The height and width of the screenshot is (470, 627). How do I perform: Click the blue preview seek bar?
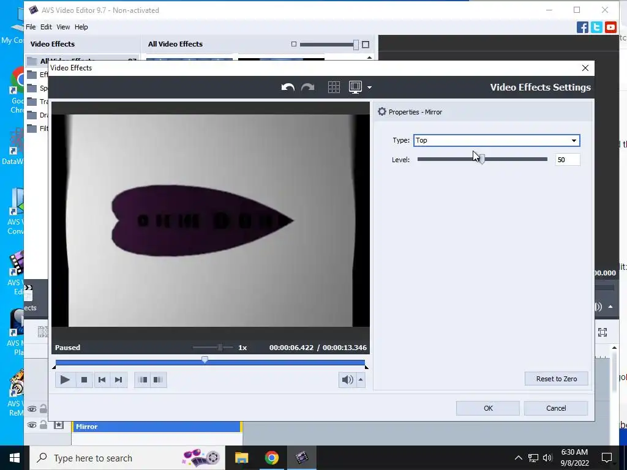pos(210,362)
